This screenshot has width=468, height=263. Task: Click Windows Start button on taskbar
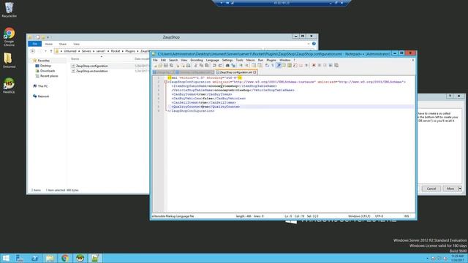6,258
